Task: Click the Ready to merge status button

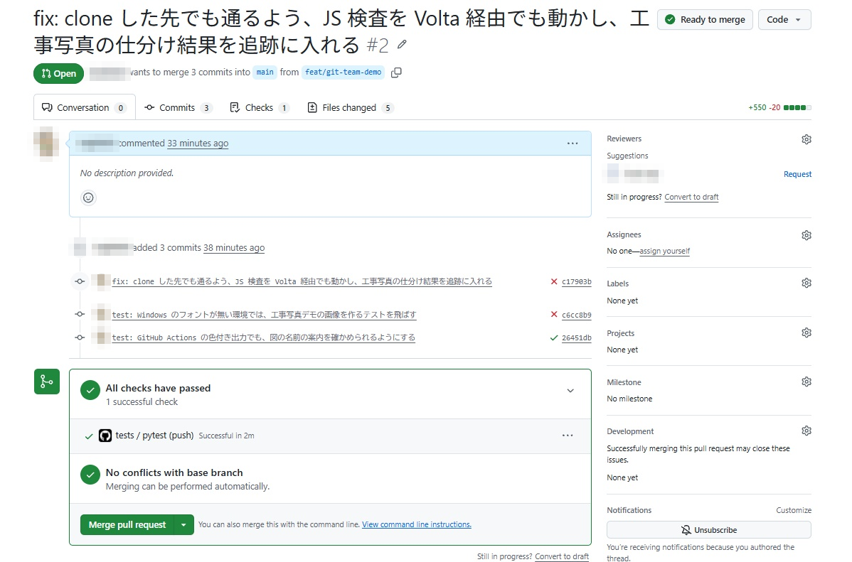Action: pos(705,20)
